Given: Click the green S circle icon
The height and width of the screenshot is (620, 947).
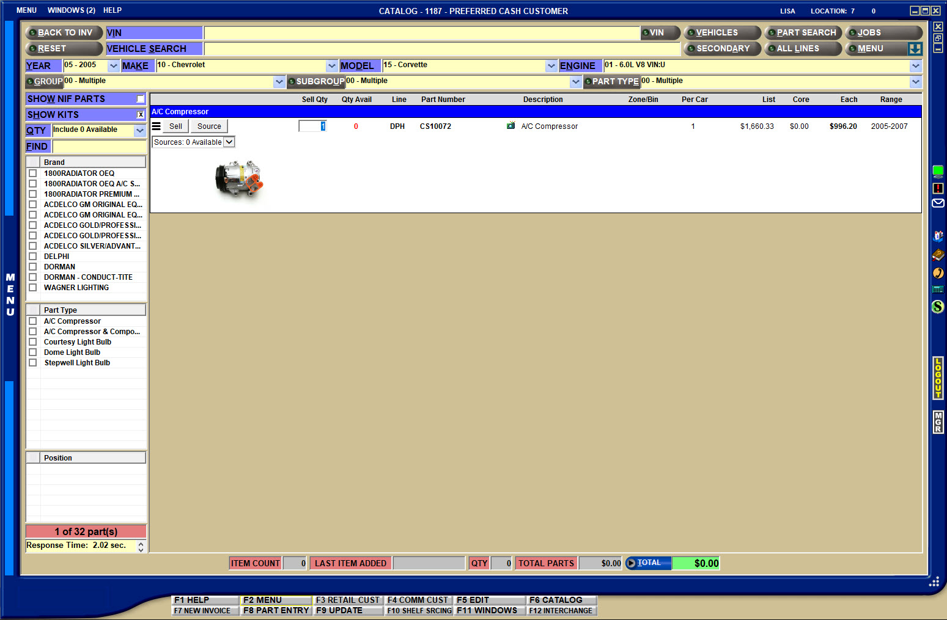Looking at the screenshot, I should pyautogui.click(x=938, y=307).
